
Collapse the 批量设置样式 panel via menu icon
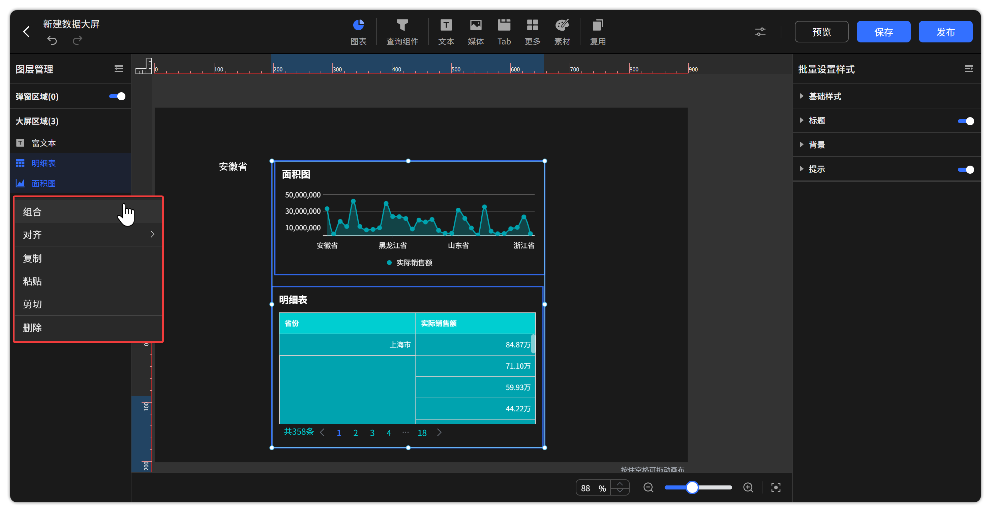click(x=968, y=69)
